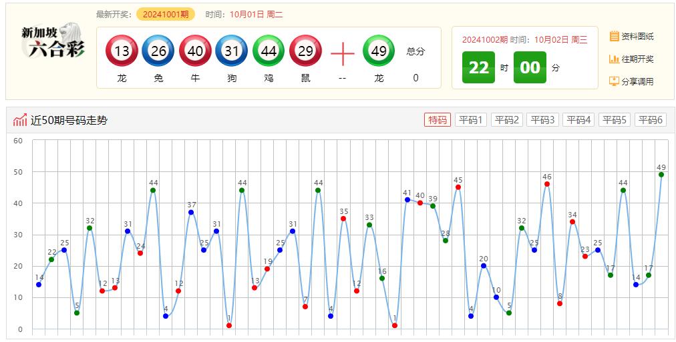The image size is (676, 342).
Task: Switch to the 平码1 tab
Action: (470, 120)
